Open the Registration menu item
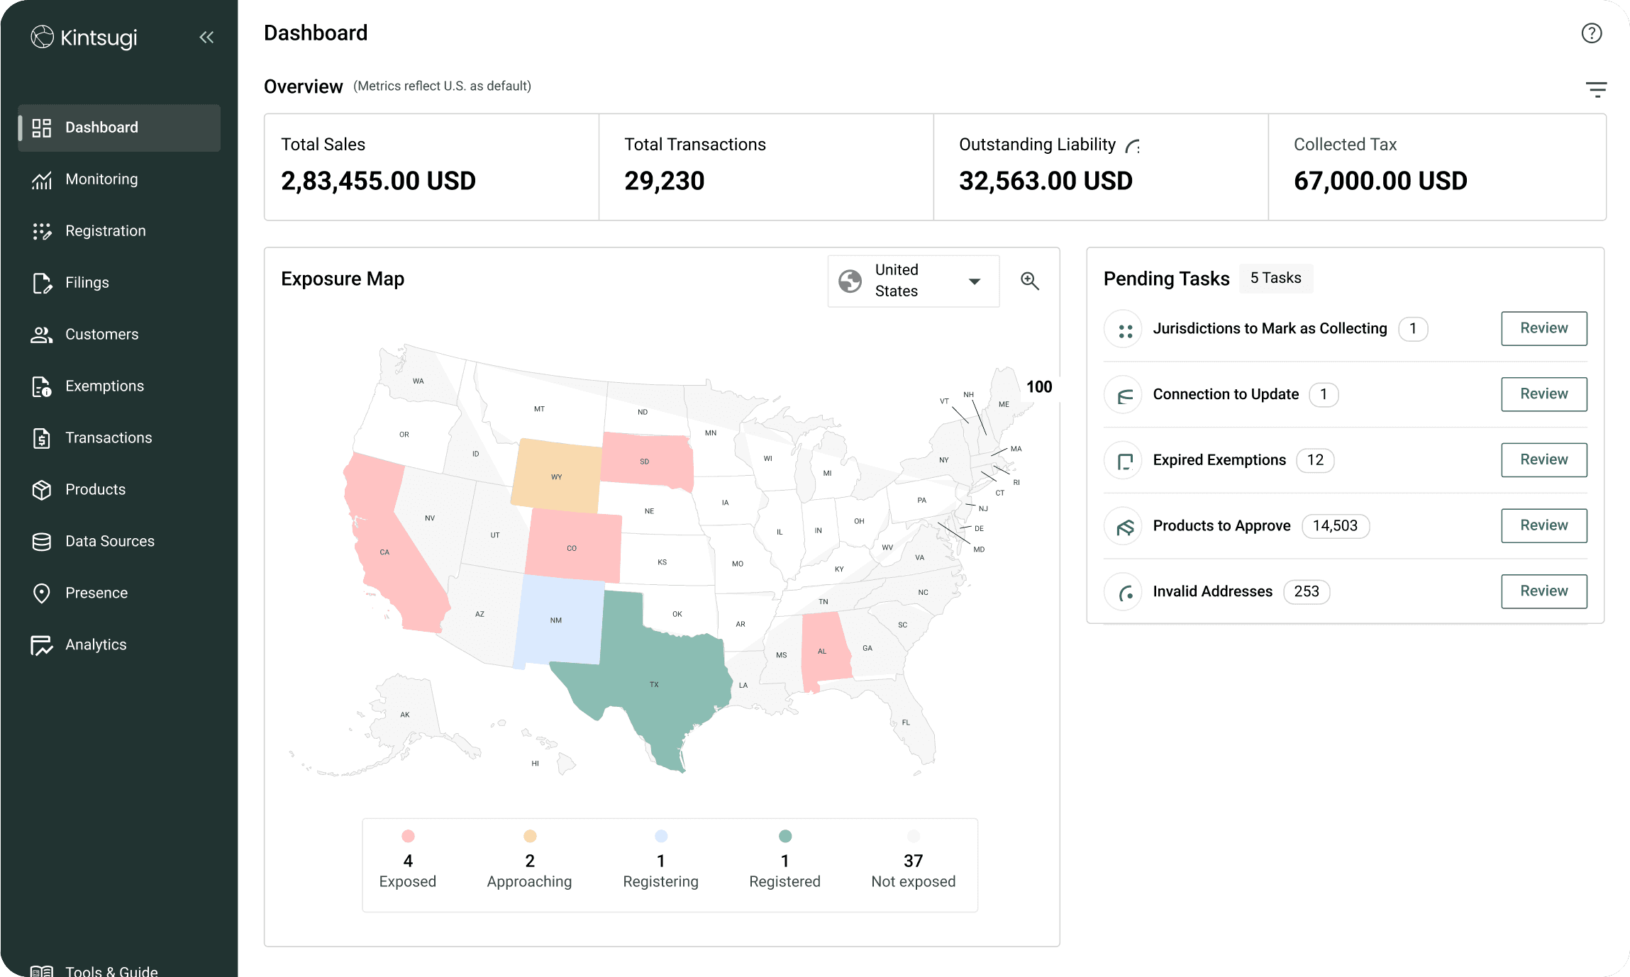 105,231
